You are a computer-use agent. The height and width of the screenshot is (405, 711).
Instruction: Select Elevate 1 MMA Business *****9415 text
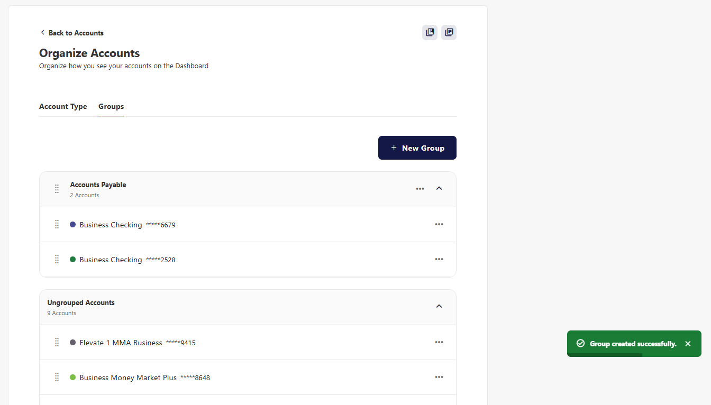[x=138, y=343]
